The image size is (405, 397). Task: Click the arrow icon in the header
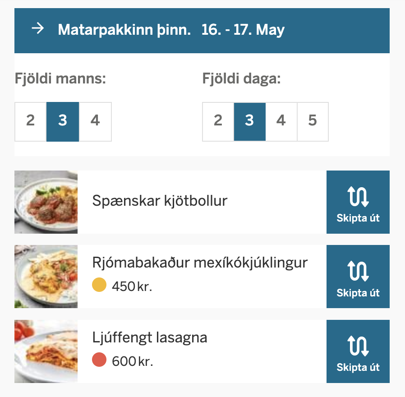38,30
